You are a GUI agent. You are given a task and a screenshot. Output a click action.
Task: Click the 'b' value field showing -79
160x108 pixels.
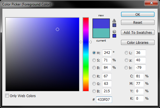tap(140, 68)
